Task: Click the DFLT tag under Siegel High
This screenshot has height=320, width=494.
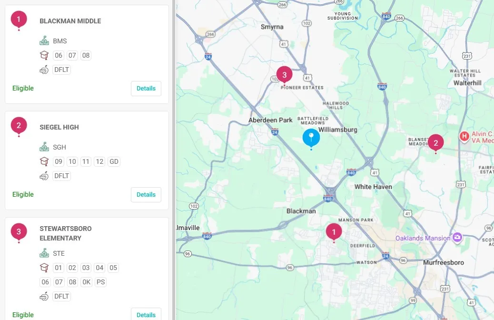Action: [x=61, y=176]
